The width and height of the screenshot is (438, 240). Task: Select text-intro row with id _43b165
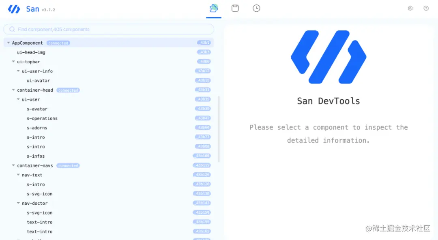click(109, 231)
